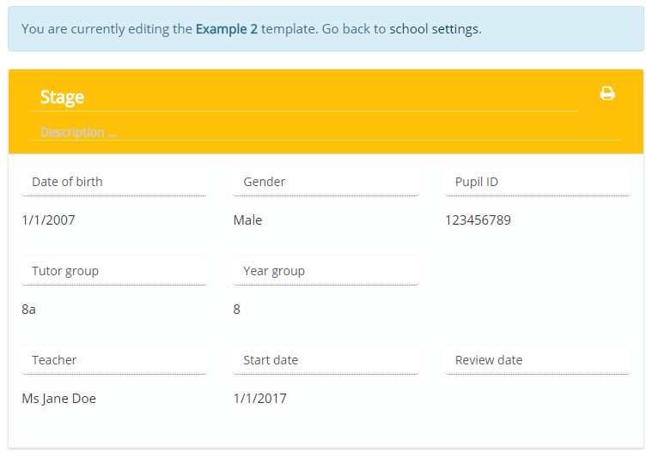This screenshot has height=457, width=652.
Task: Open the school settings link
Action: pos(434,29)
